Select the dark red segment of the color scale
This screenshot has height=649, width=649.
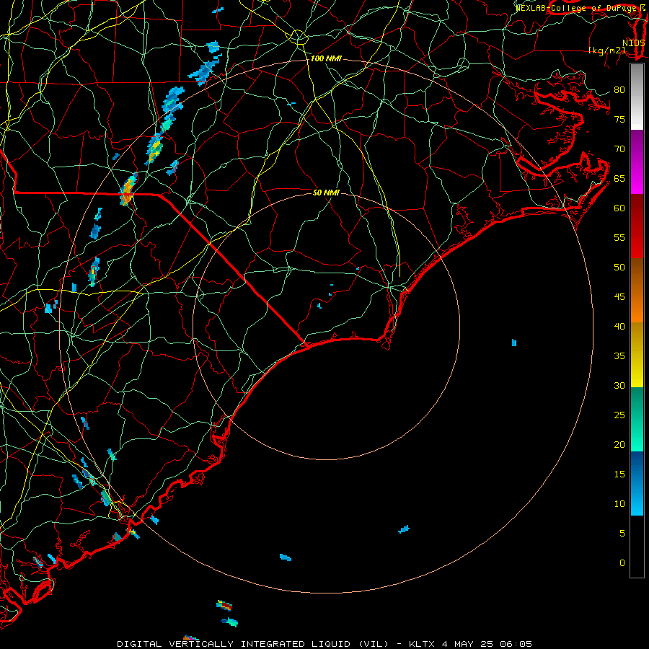coord(637,226)
